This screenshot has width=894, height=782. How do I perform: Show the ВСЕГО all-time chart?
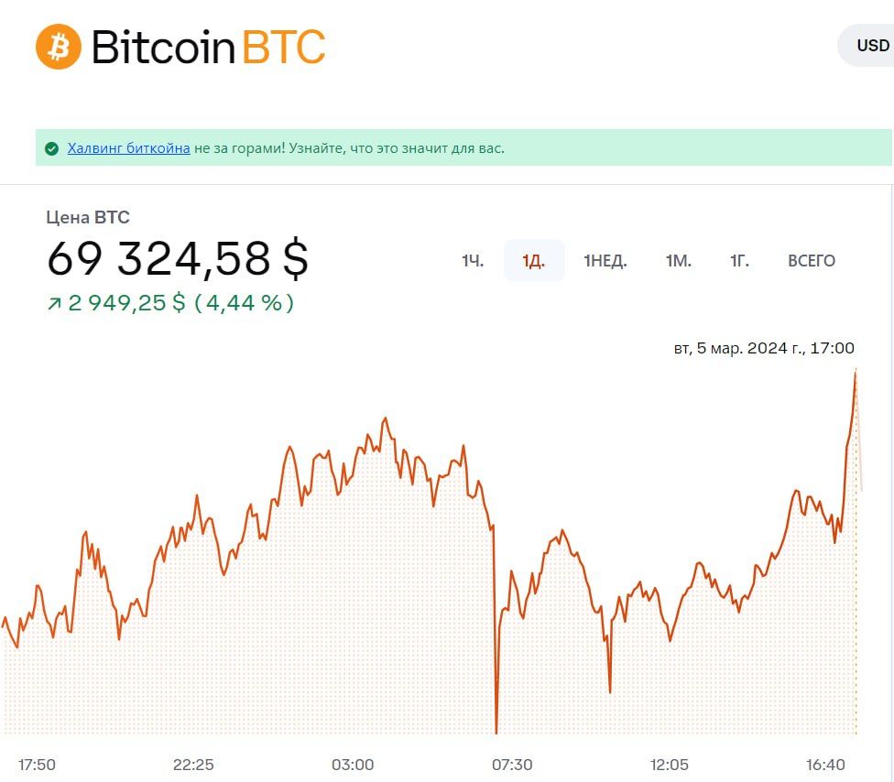point(812,261)
